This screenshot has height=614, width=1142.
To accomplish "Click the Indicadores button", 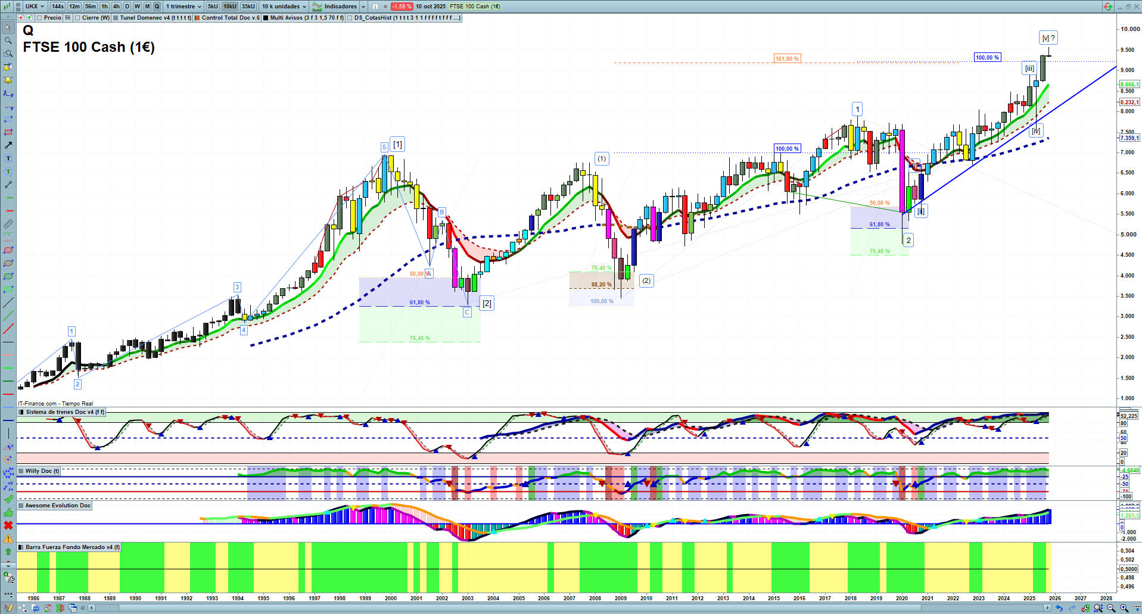I will click(x=340, y=7).
